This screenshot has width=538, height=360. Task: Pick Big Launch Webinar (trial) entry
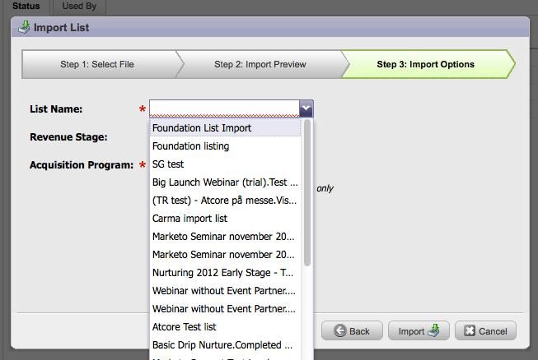(225, 182)
